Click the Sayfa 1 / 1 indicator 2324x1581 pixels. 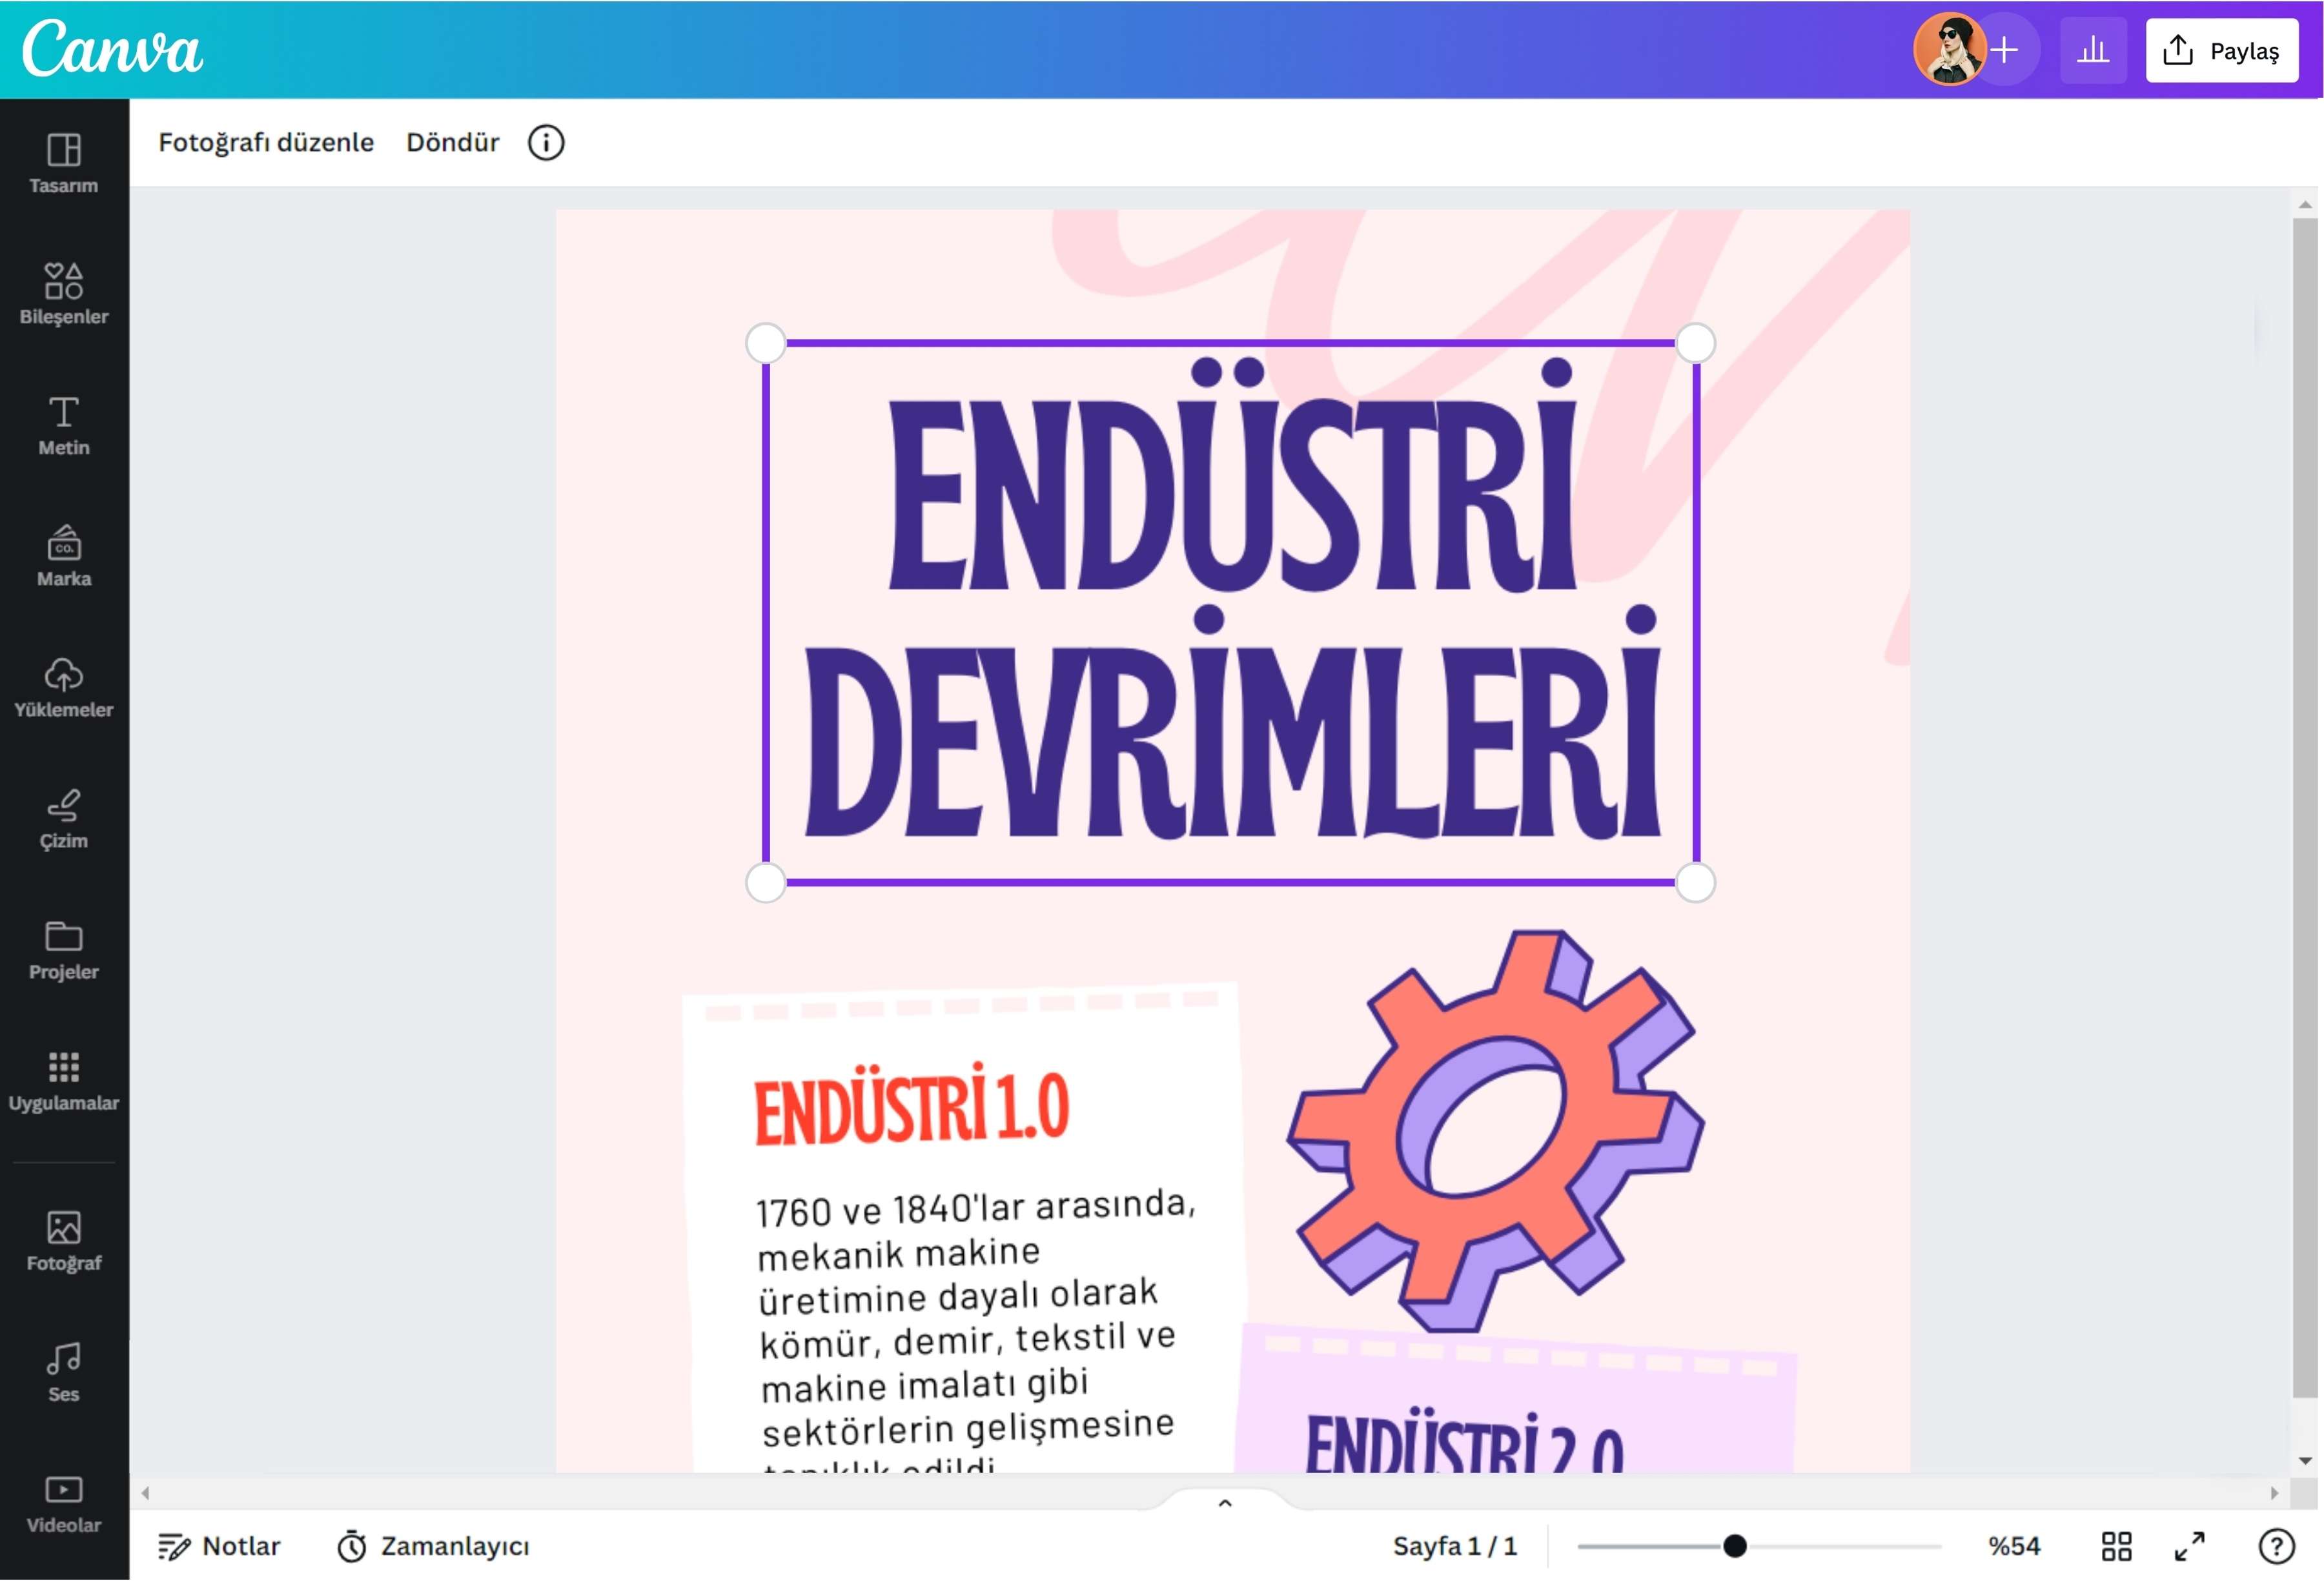[x=1455, y=1546]
